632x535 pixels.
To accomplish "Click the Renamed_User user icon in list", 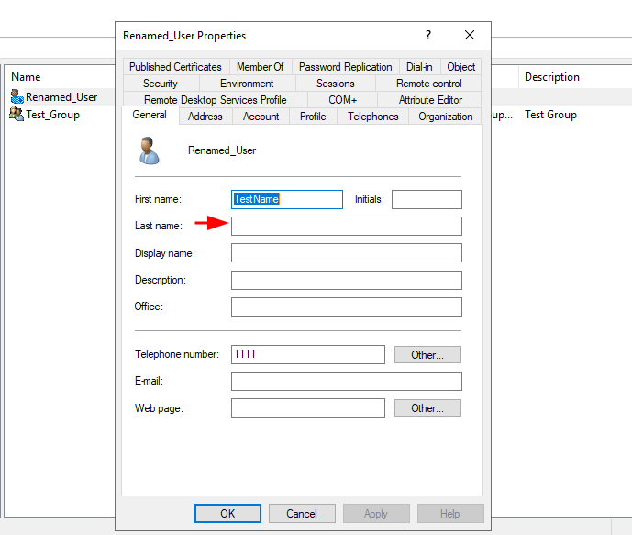I will pos(17,97).
